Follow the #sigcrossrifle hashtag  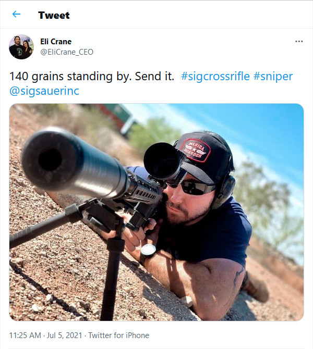(x=215, y=77)
